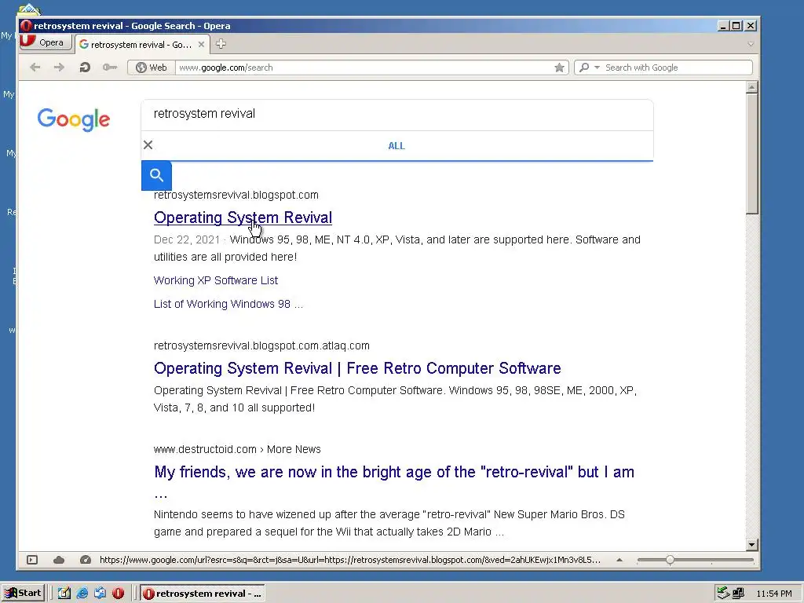Click the Dec 22, 2021 result date text
This screenshot has width=804, height=603.
tap(187, 240)
